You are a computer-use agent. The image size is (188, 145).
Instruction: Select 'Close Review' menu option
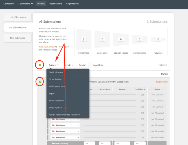(x=55, y=79)
